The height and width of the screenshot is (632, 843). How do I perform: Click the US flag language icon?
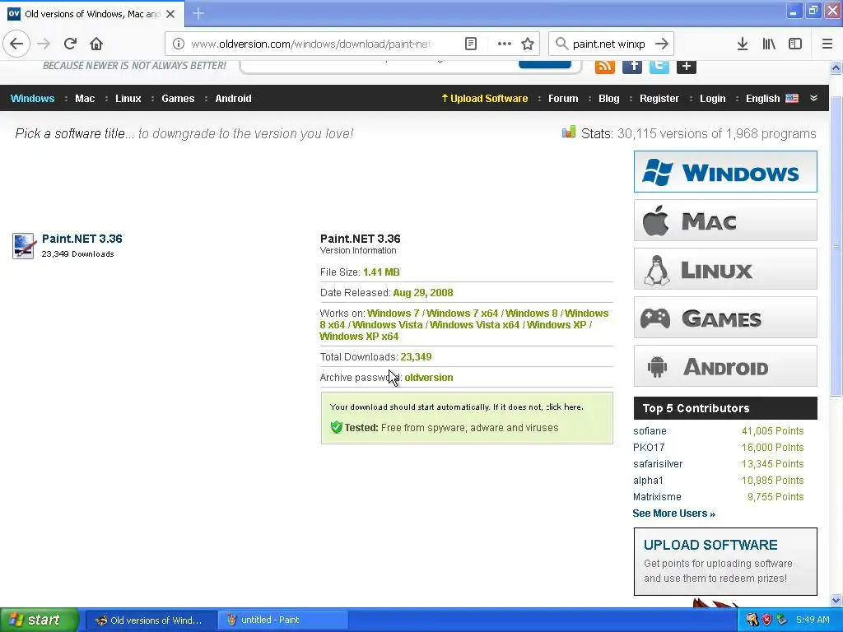click(792, 99)
